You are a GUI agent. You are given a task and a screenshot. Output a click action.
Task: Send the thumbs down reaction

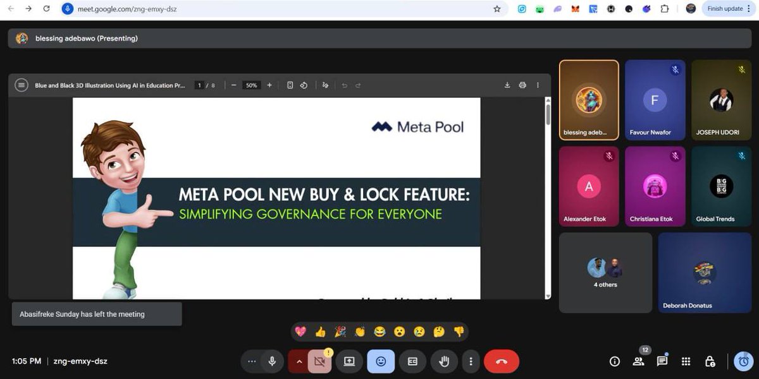point(459,331)
